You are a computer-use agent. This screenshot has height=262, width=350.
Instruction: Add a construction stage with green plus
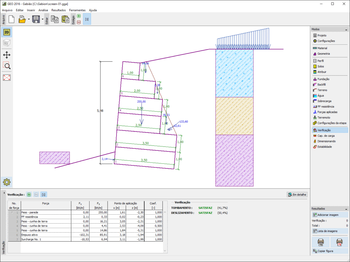pos(79,16)
